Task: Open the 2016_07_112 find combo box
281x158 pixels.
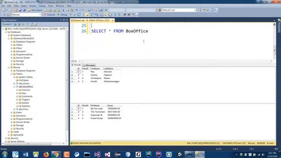Action: click(x=179, y=10)
